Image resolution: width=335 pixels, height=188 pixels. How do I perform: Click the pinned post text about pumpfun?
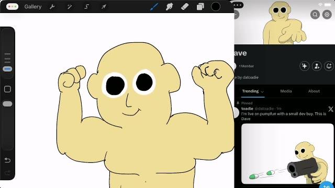click(284, 116)
